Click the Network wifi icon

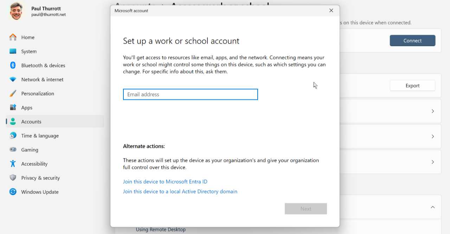(x=13, y=79)
